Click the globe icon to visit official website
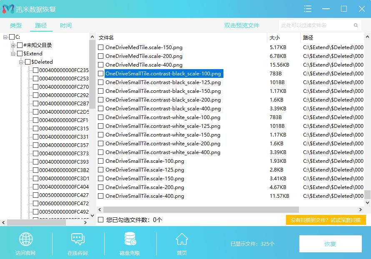Viewport: 371px width, 259px height. tap(26, 239)
